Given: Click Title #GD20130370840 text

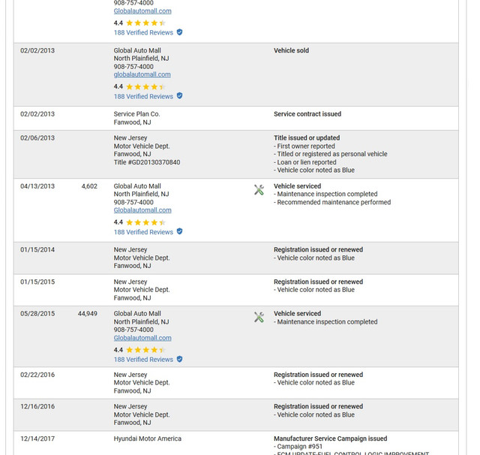Looking at the screenshot, I should (x=147, y=162).
